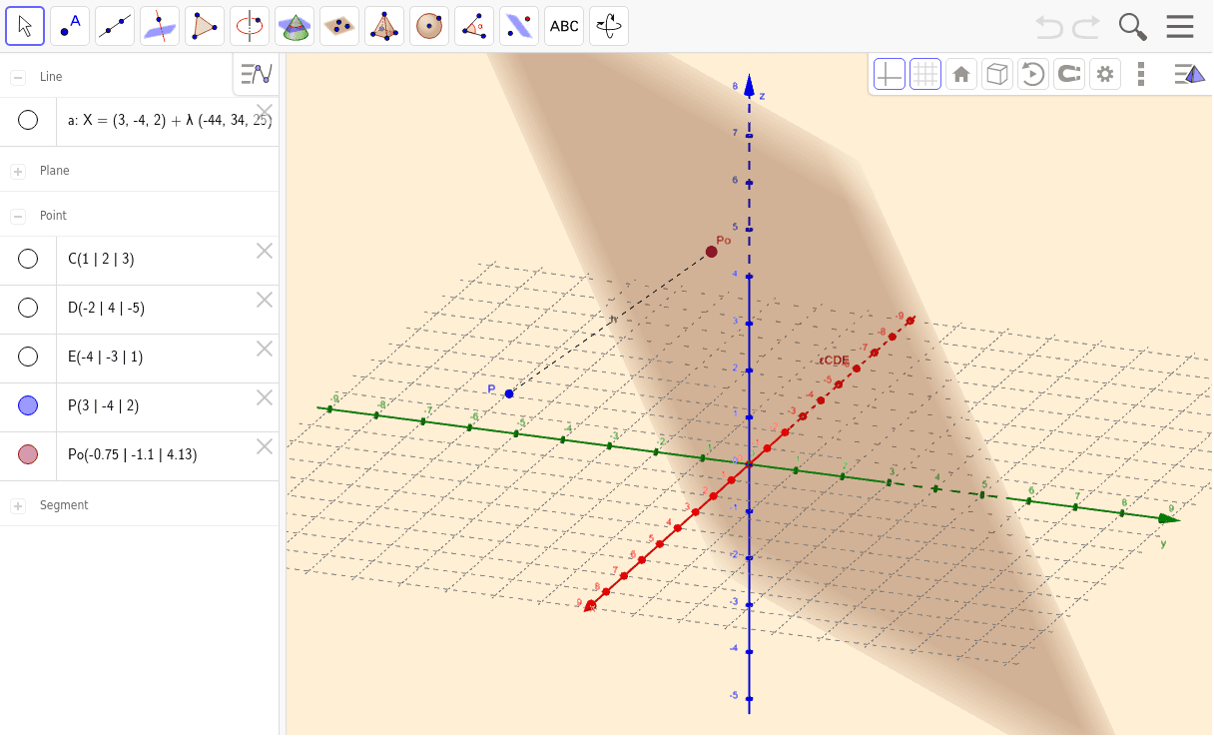Toggle visibility of point E
The image size is (1214, 737).
click(28, 357)
